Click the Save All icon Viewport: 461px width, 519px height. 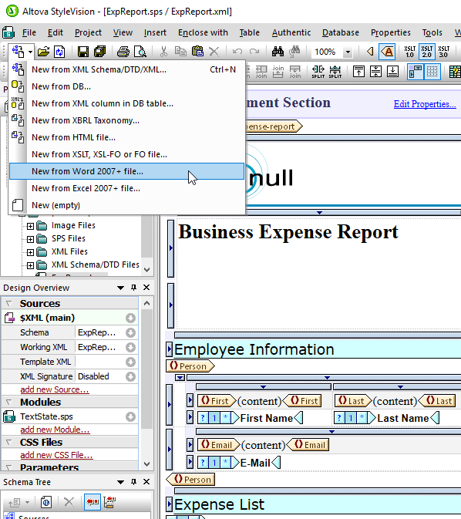[99, 52]
